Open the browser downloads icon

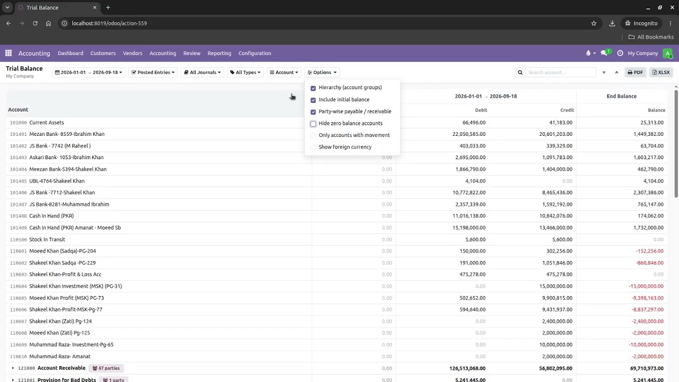point(612,23)
